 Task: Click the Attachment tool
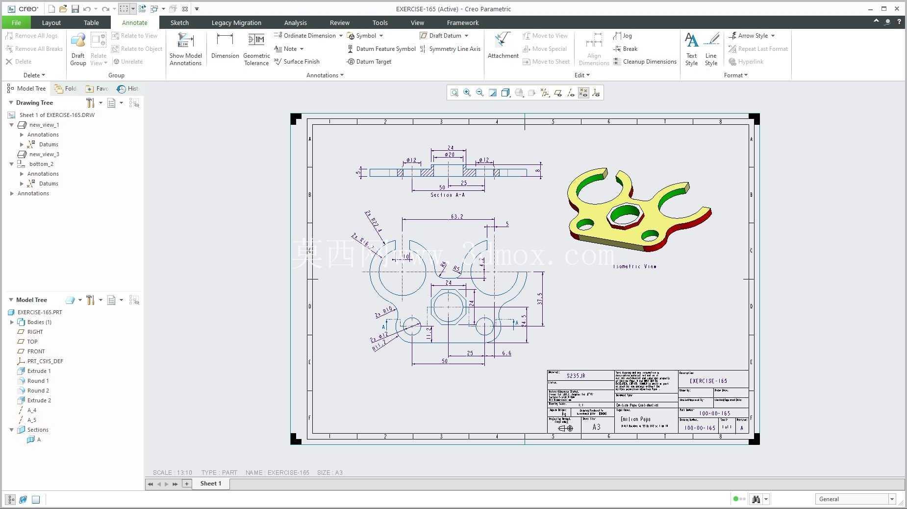click(503, 46)
